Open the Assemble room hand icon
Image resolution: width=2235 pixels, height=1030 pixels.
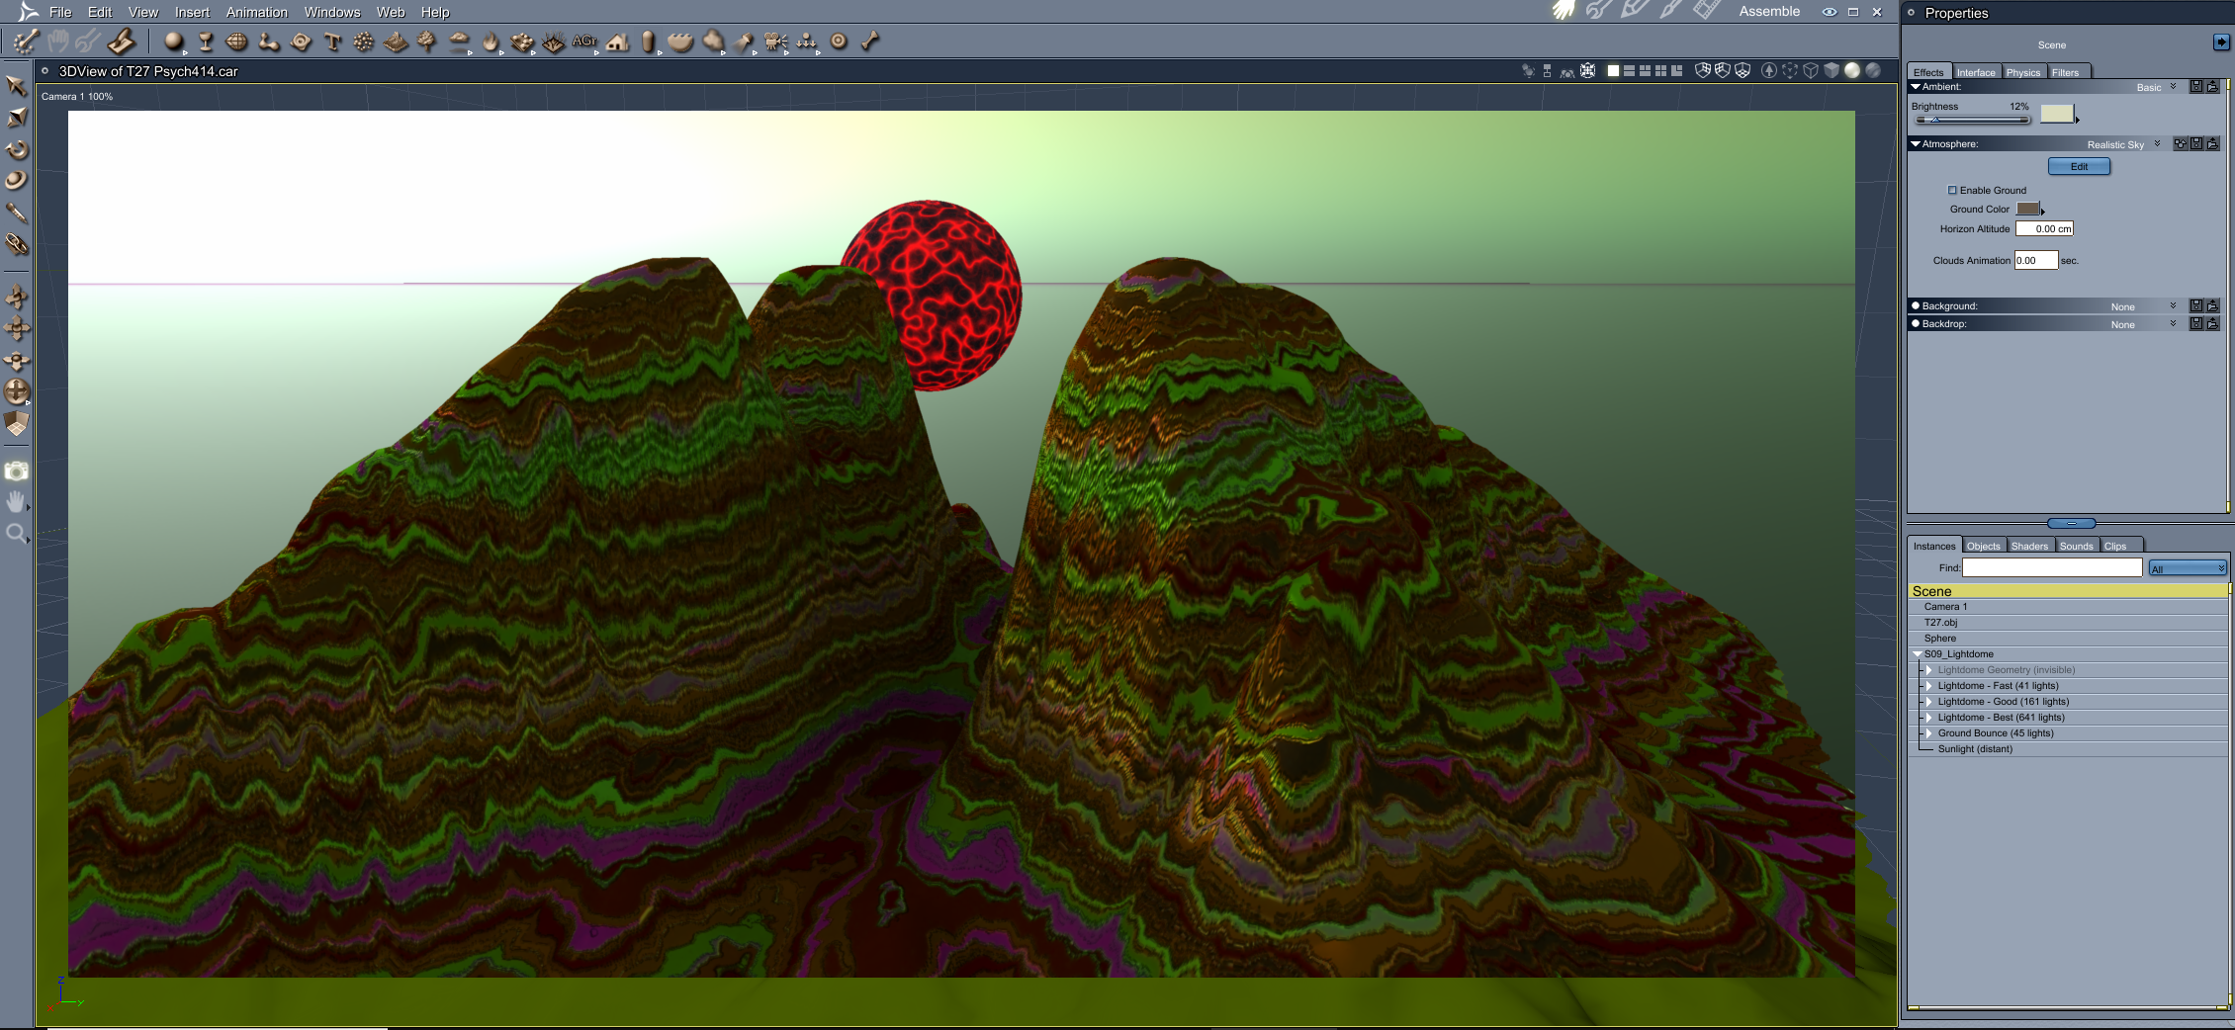pyautogui.click(x=1564, y=11)
